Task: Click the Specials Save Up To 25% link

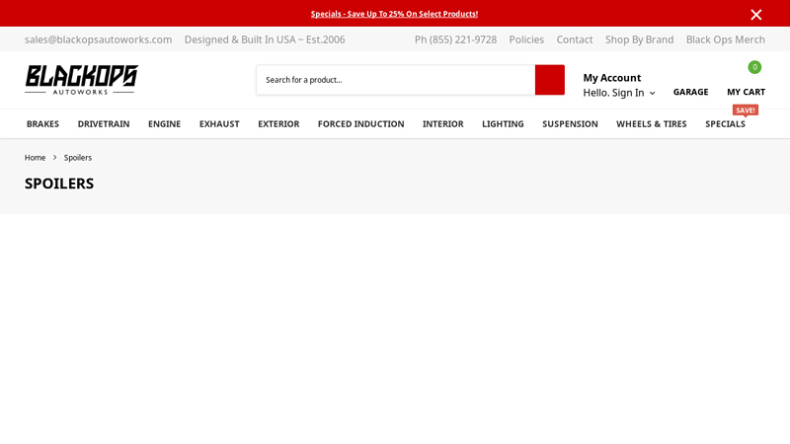Action: 394,14
